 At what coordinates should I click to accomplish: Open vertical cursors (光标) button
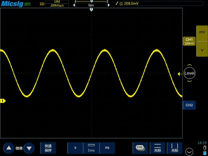coord(175,148)
